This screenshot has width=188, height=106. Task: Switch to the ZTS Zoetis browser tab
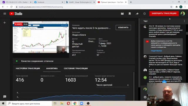pyautogui.click(x=17, y=2)
